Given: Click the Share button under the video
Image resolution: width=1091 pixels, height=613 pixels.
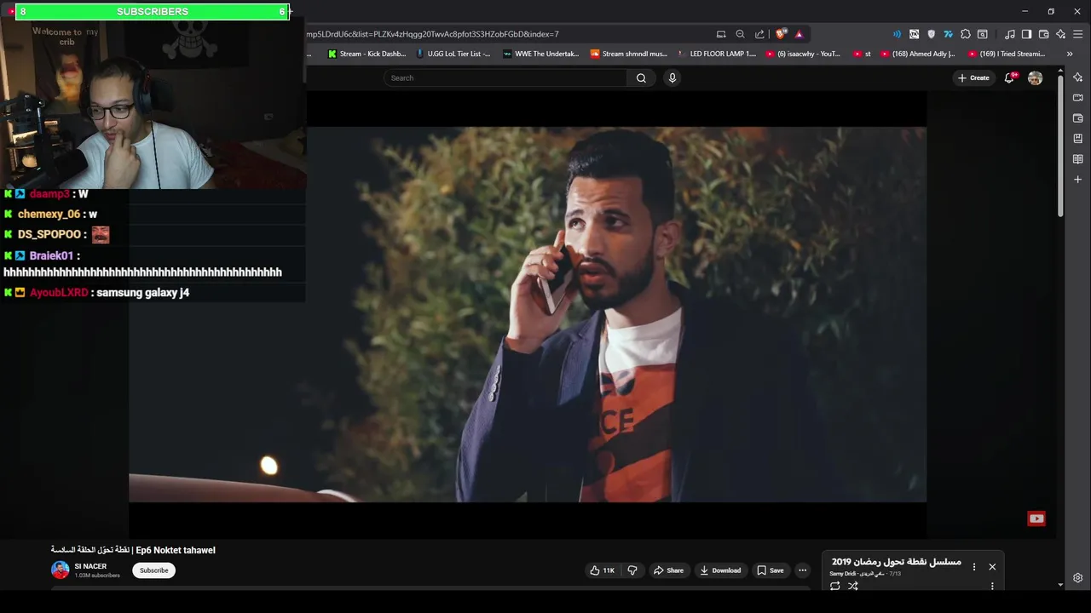Looking at the screenshot, I should pyautogui.click(x=668, y=570).
